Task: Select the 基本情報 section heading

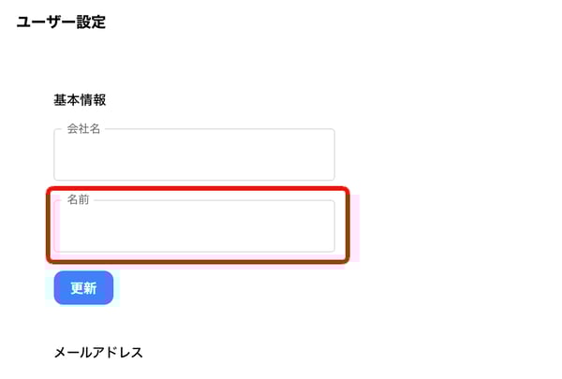Action: tap(80, 100)
